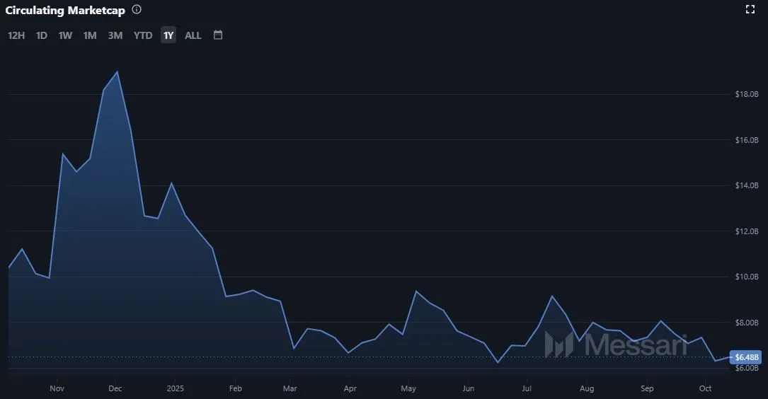The height and width of the screenshot is (399, 768).
Task: Expand the chart to fullscreen
Action: [x=750, y=9]
